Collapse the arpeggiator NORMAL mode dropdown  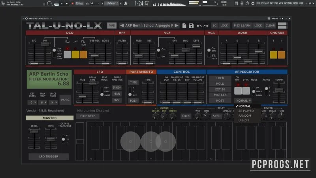tap(243, 100)
